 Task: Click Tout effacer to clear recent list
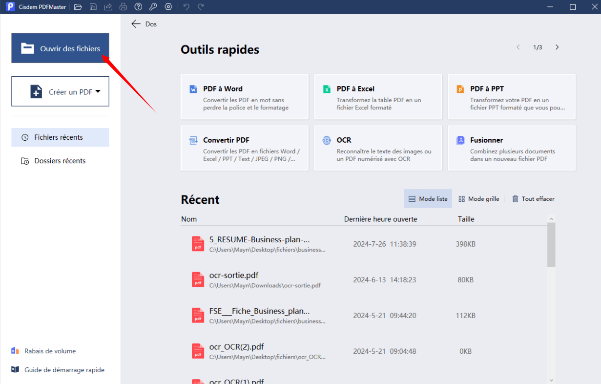point(533,199)
